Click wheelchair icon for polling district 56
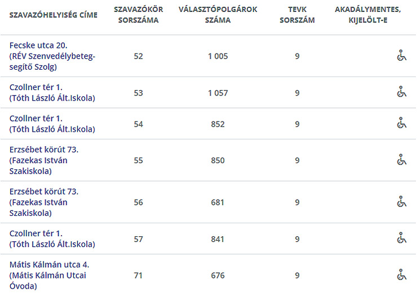Screen dimensions: 417x302 click(401, 202)
